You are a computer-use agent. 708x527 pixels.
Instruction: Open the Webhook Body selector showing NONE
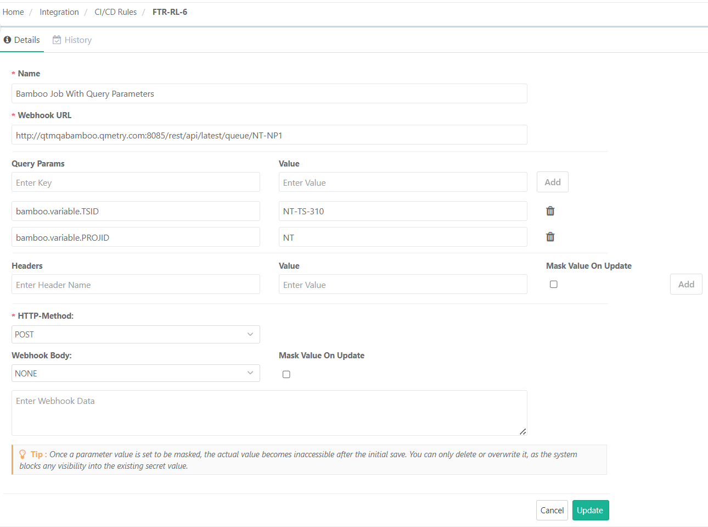[x=136, y=373]
